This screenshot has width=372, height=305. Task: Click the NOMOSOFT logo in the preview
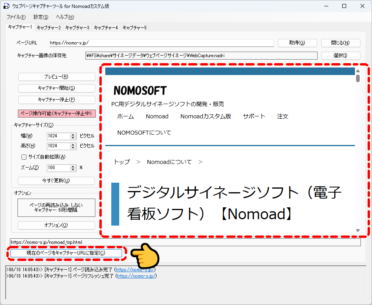(x=140, y=90)
